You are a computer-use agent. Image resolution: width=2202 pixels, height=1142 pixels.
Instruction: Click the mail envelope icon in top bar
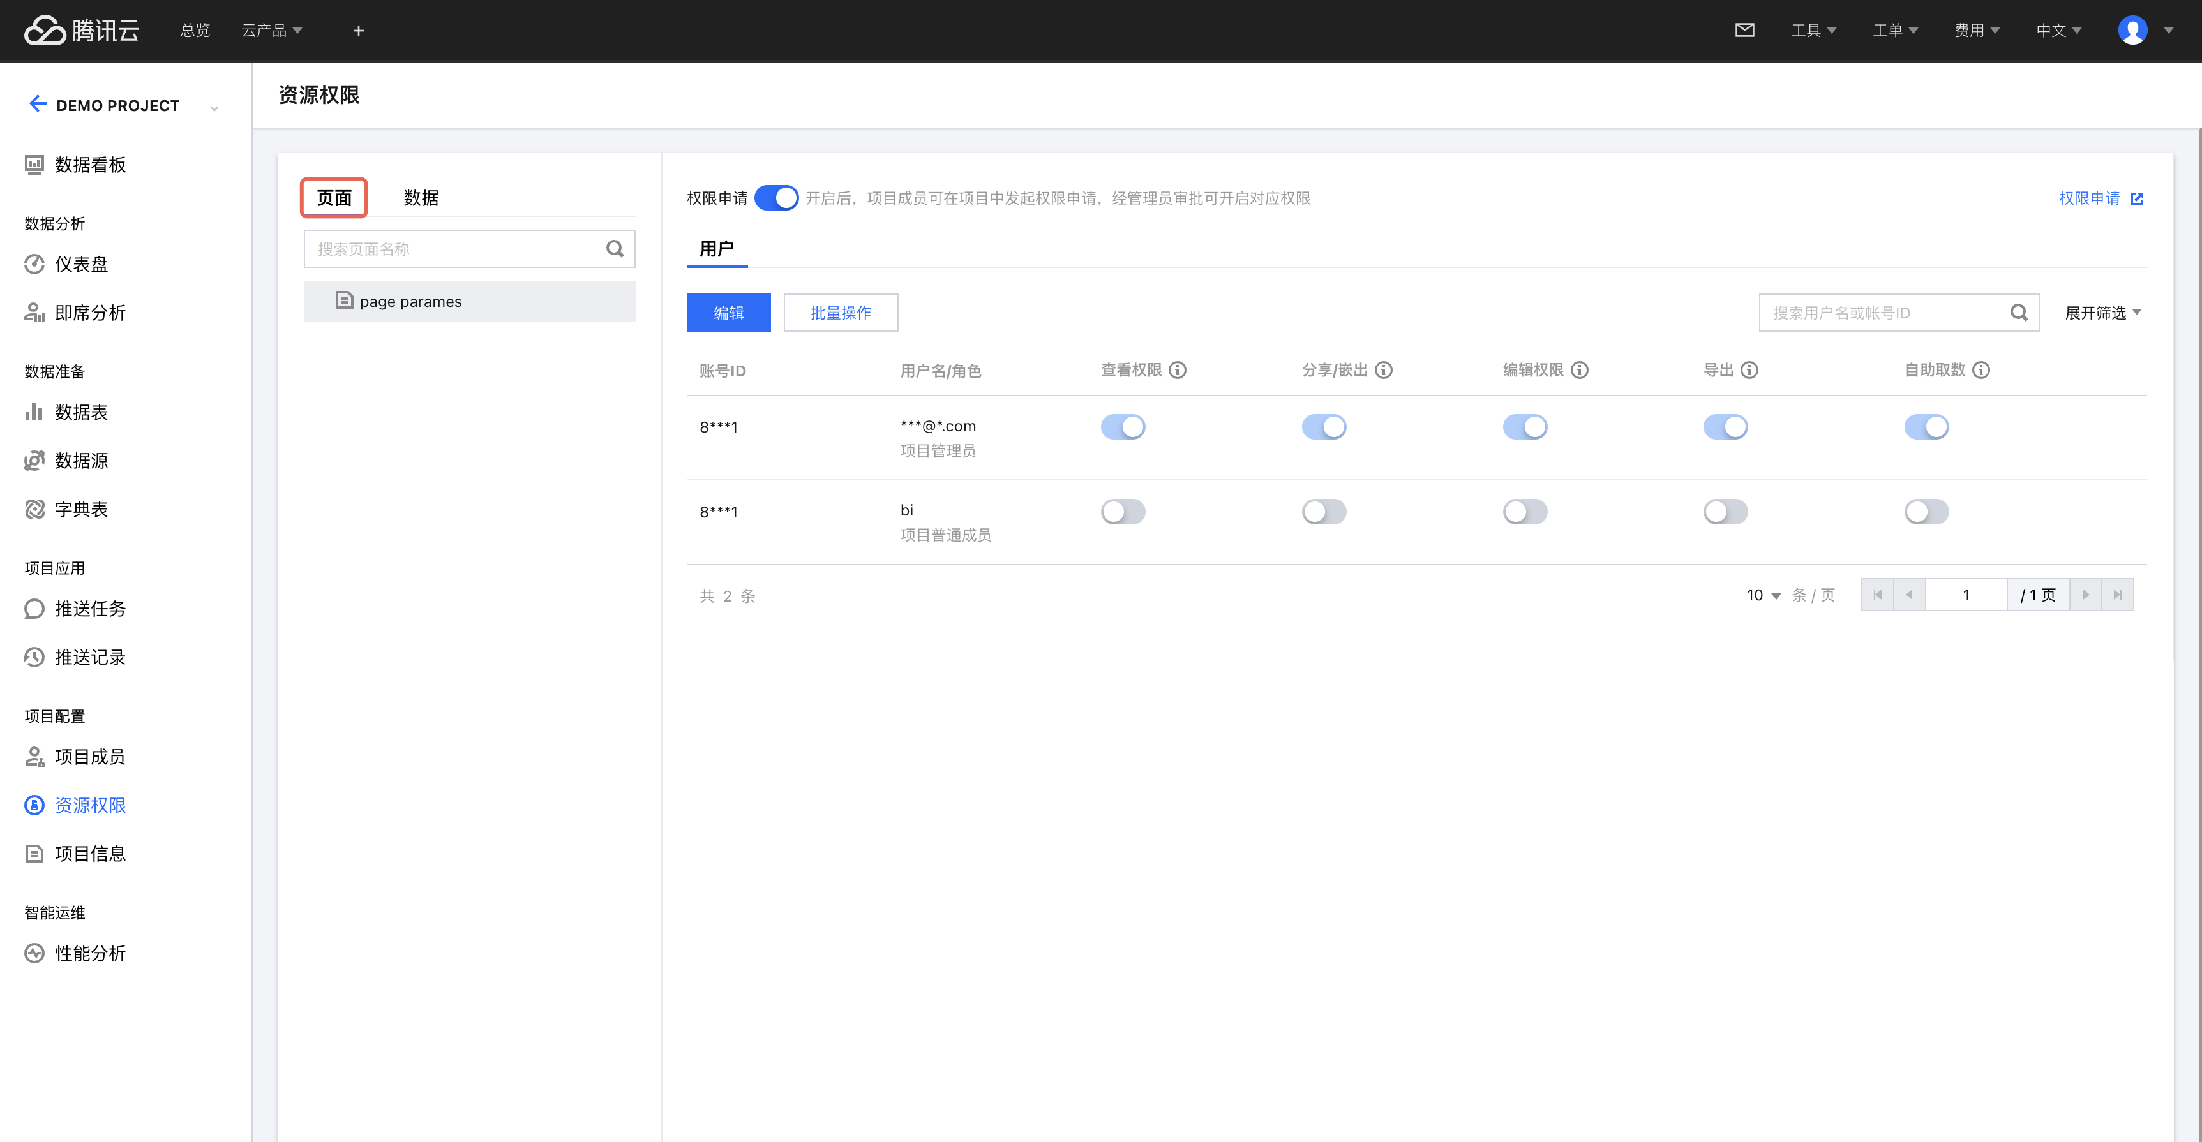pos(1744,31)
